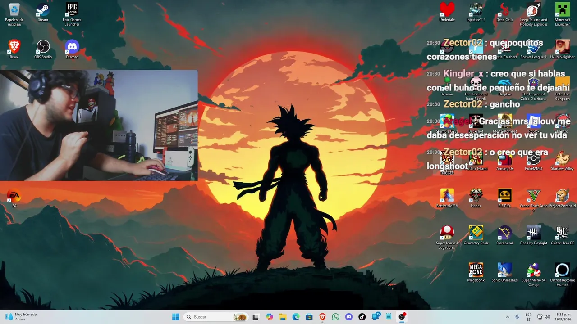Select the Among Us desktop icon

pos(504,161)
